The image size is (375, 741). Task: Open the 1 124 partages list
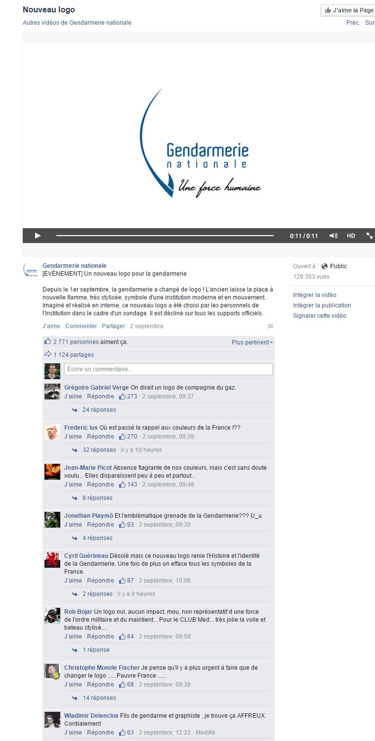pos(73,355)
